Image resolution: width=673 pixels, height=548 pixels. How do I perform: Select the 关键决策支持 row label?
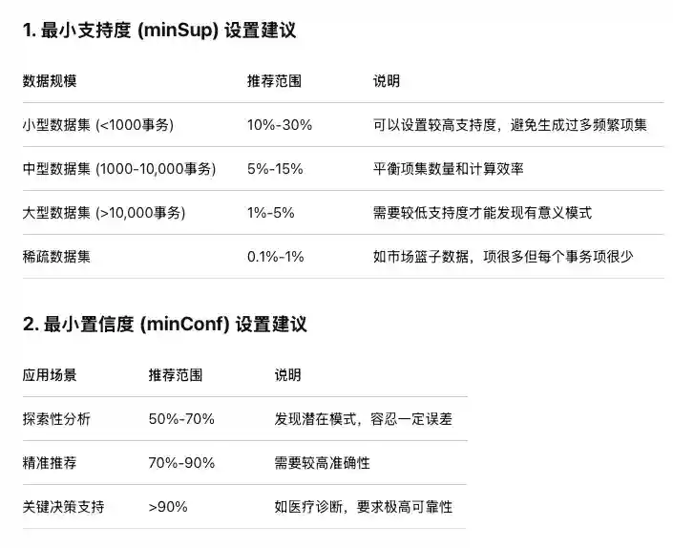(x=63, y=507)
